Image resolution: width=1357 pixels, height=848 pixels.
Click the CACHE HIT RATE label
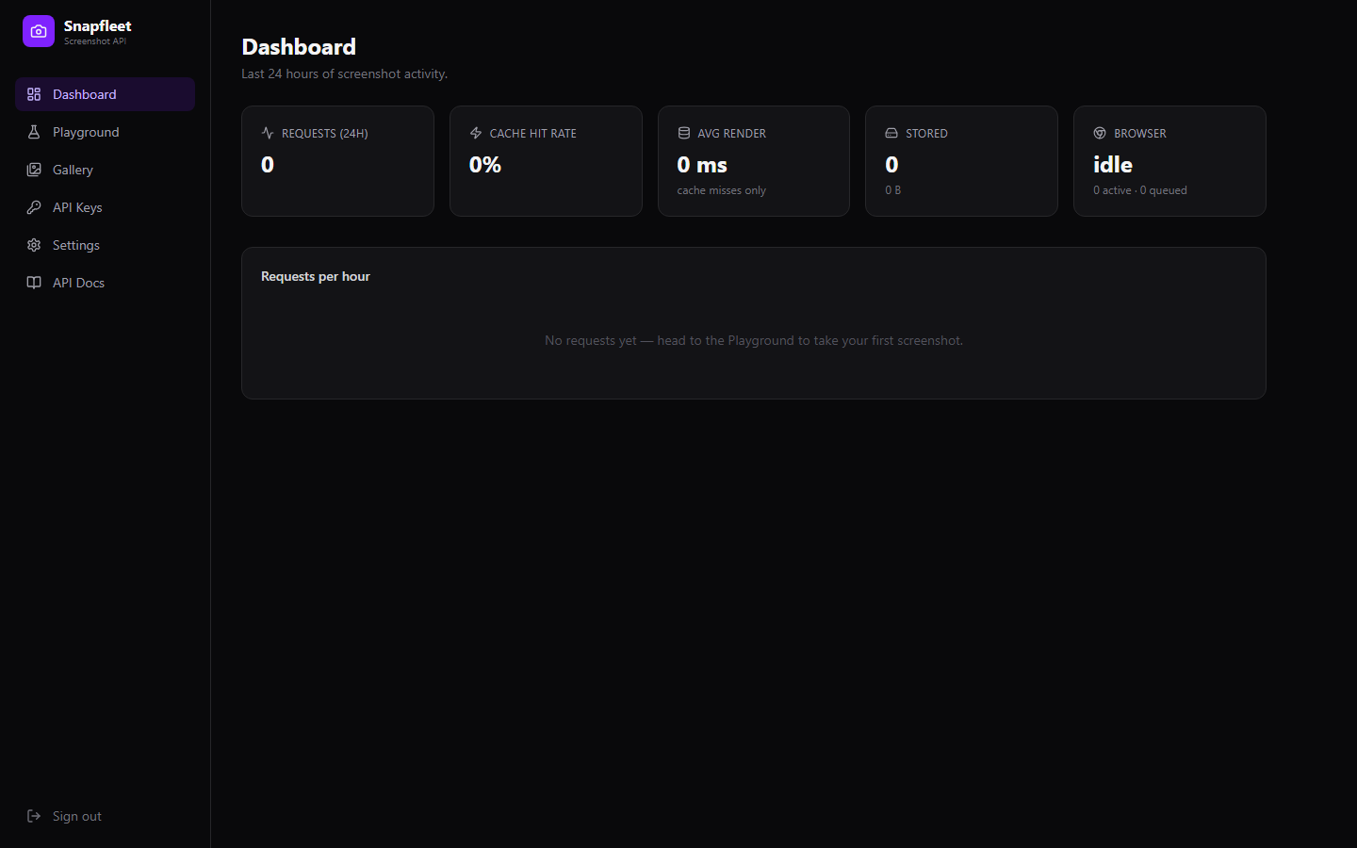pos(532,134)
